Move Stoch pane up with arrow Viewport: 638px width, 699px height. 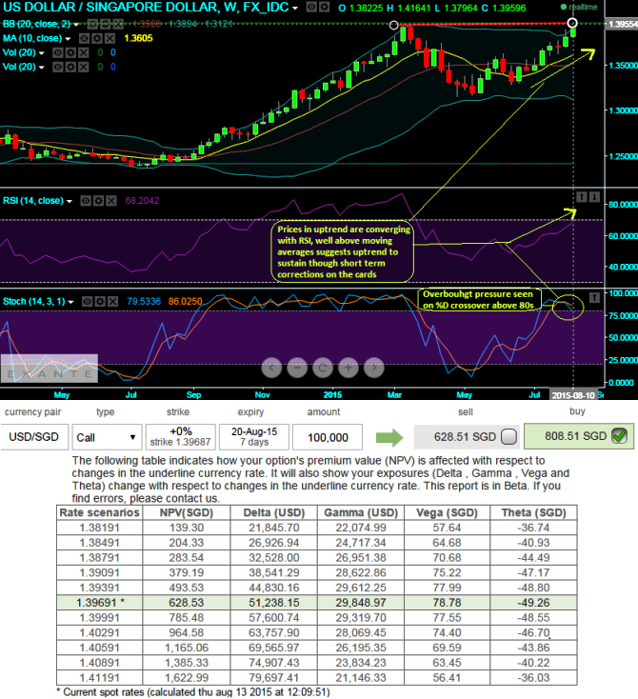(x=594, y=297)
